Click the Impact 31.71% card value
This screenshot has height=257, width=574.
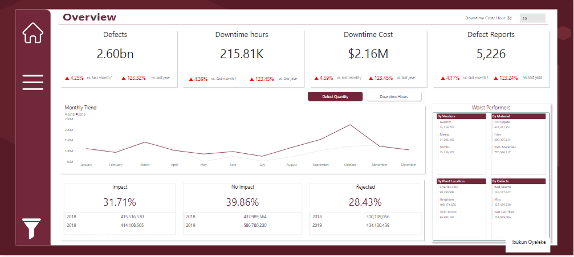point(120,202)
